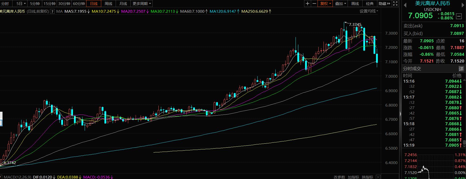The height and width of the screenshot is (179, 466).
Task: Click the 6.3742 low price marker
Action: (x=10, y=163)
